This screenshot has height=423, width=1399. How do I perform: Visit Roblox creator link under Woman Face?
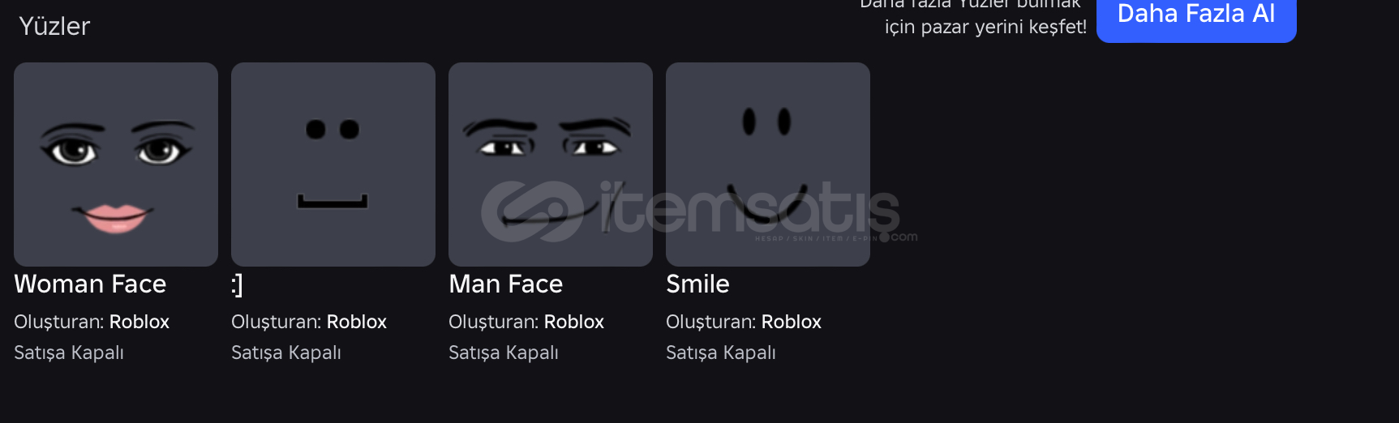[x=139, y=322]
